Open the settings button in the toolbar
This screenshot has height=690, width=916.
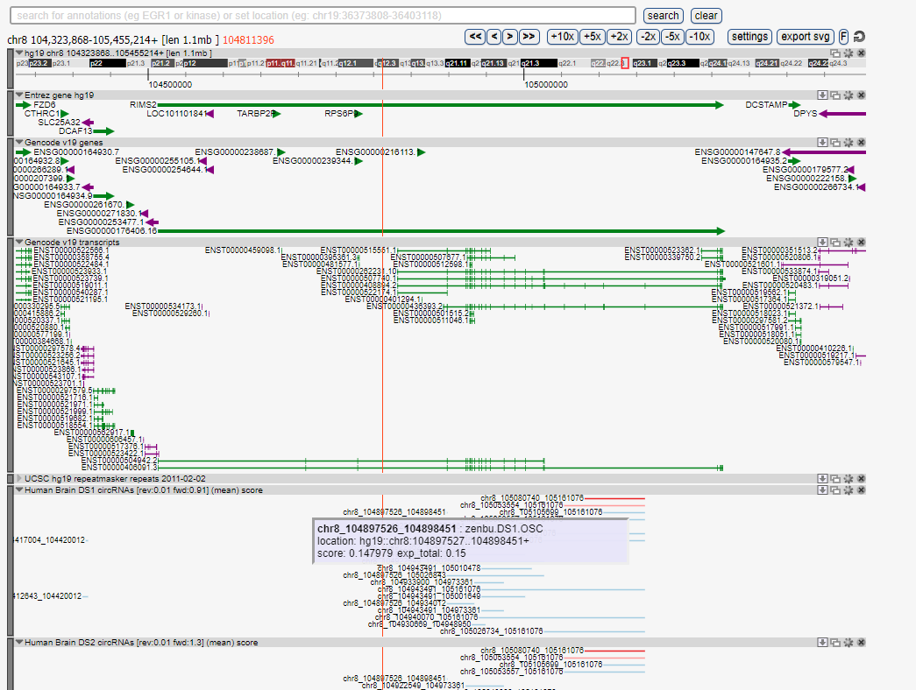pyautogui.click(x=749, y=37)
